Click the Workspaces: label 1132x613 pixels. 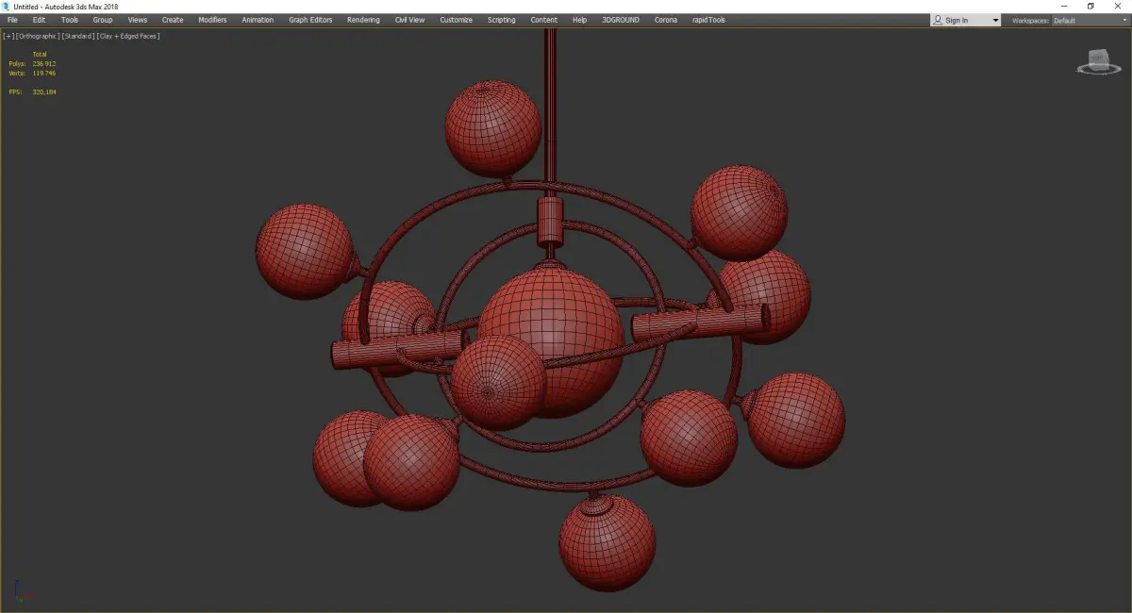coord(1030,20)
